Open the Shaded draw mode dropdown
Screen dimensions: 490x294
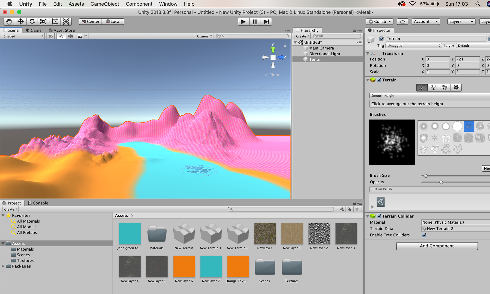(23, 36)
